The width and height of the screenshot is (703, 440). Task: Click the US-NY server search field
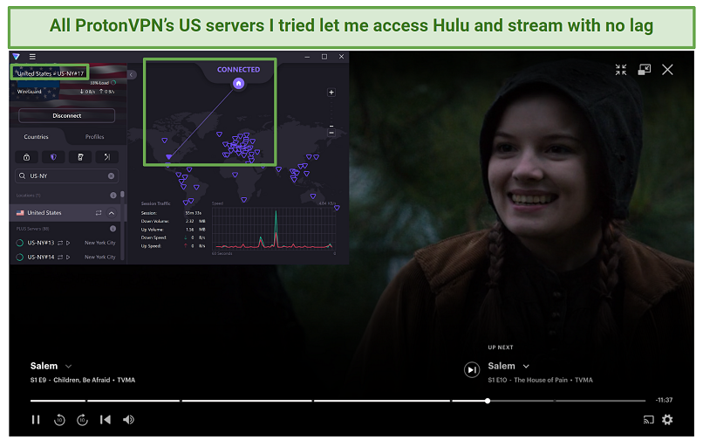pyautogui.click(x=67, y=176)
